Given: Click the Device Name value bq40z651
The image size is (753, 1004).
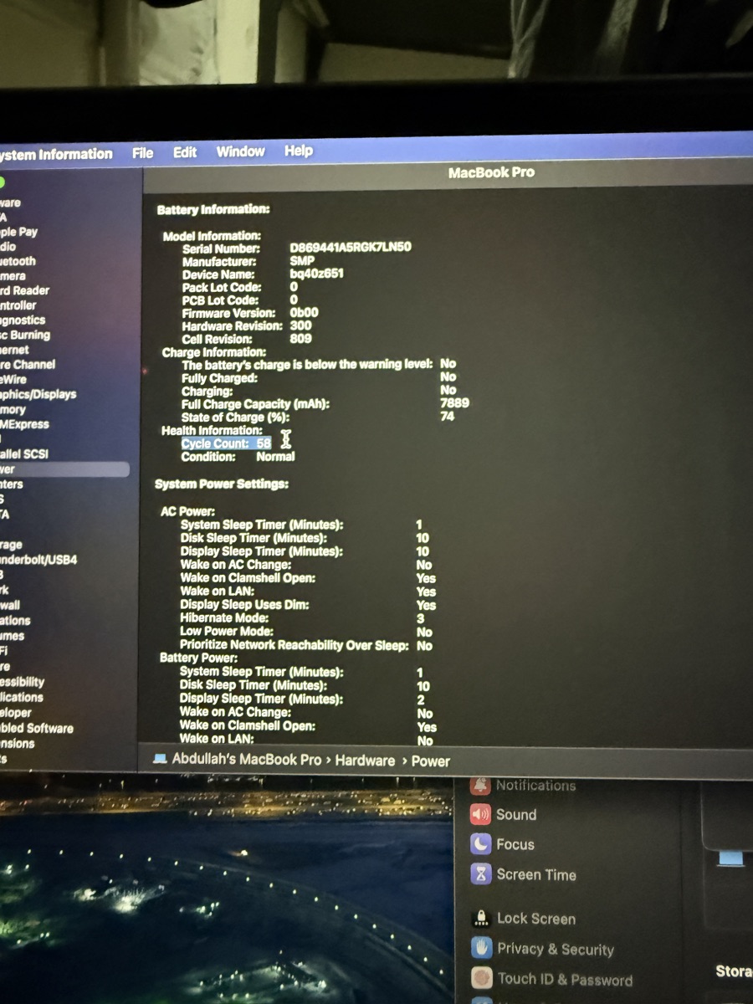Looking at the screenshot, I should pyautogui.click(x=316, y=274).
